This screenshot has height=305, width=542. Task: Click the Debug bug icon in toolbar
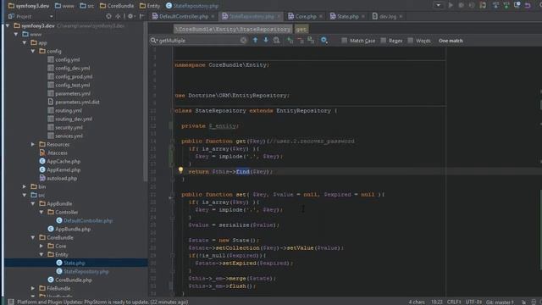(461, 5)
